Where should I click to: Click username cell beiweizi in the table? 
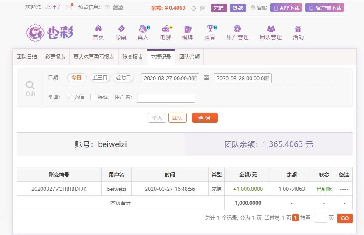click(116, 189)
